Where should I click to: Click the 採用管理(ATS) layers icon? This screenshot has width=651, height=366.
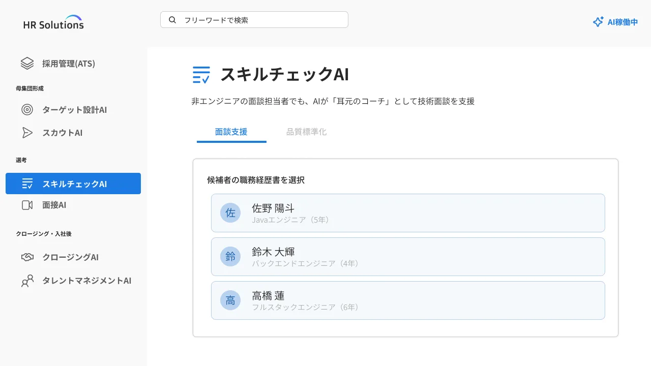[27, 64]
